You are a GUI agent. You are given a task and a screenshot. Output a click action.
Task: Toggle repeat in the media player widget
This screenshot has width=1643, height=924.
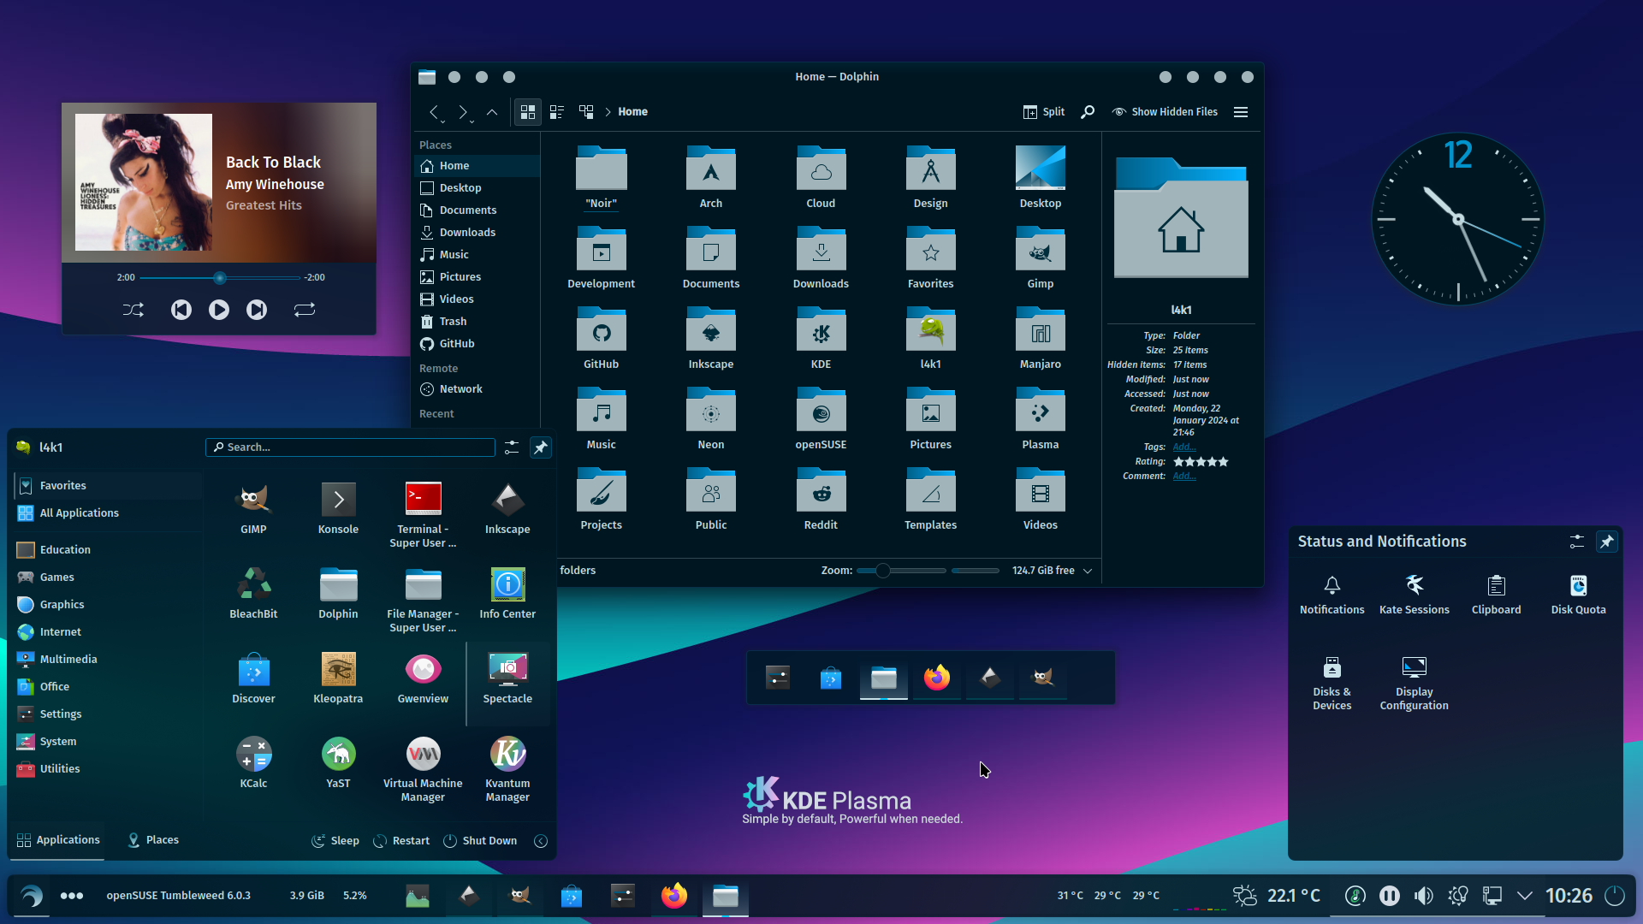pos(305,310)
